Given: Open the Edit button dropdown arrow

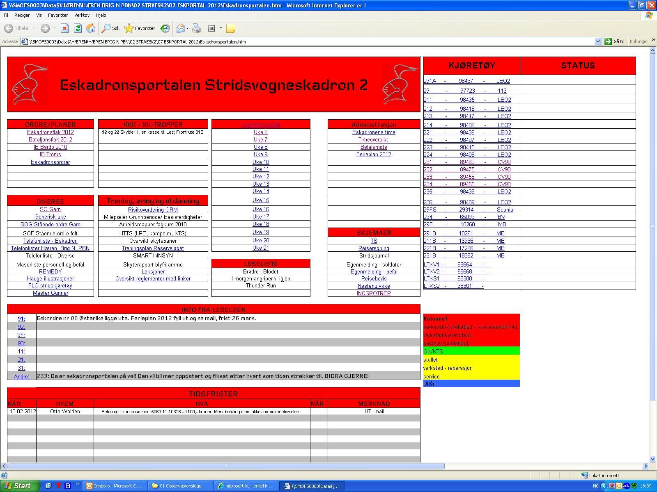Looking at the screenshot, I should (x=221, y=28).
